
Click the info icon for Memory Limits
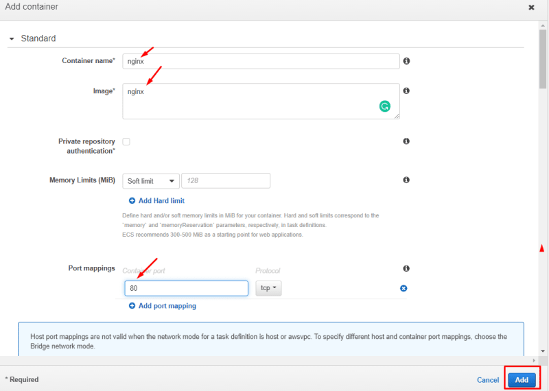click(x=406, y=180)
